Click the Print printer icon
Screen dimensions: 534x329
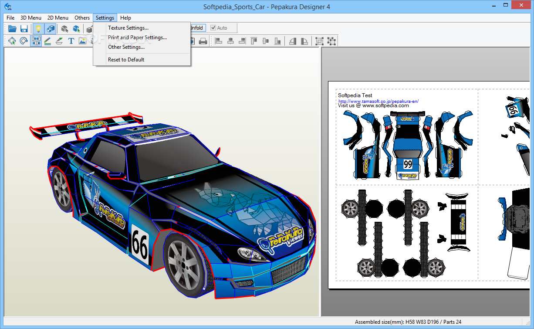click(x=203, y=41)
